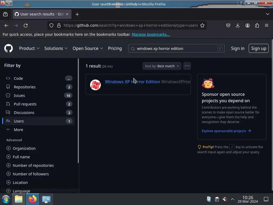Click the site security padlock icon
The image size is (273, 205).
coord(59,25)
